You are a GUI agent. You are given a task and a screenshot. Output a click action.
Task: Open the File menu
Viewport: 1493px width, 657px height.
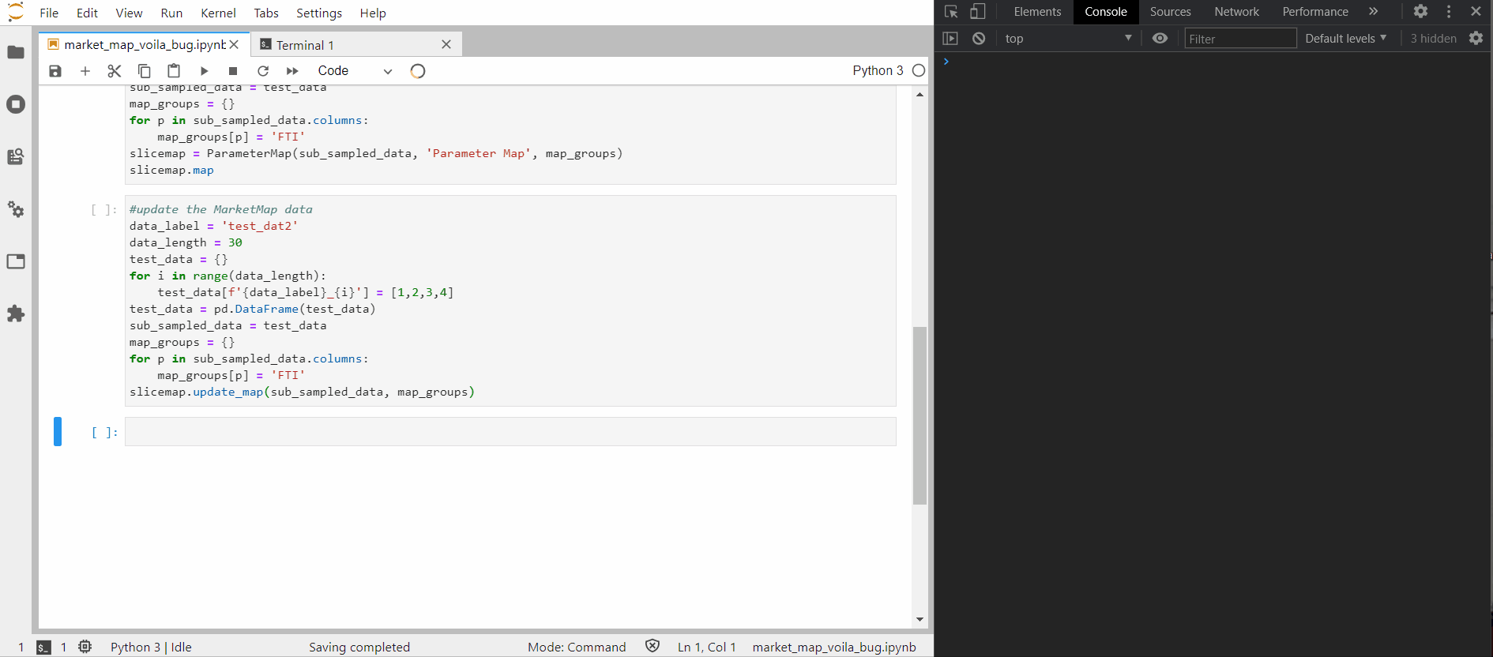click(x=49, y=13)
